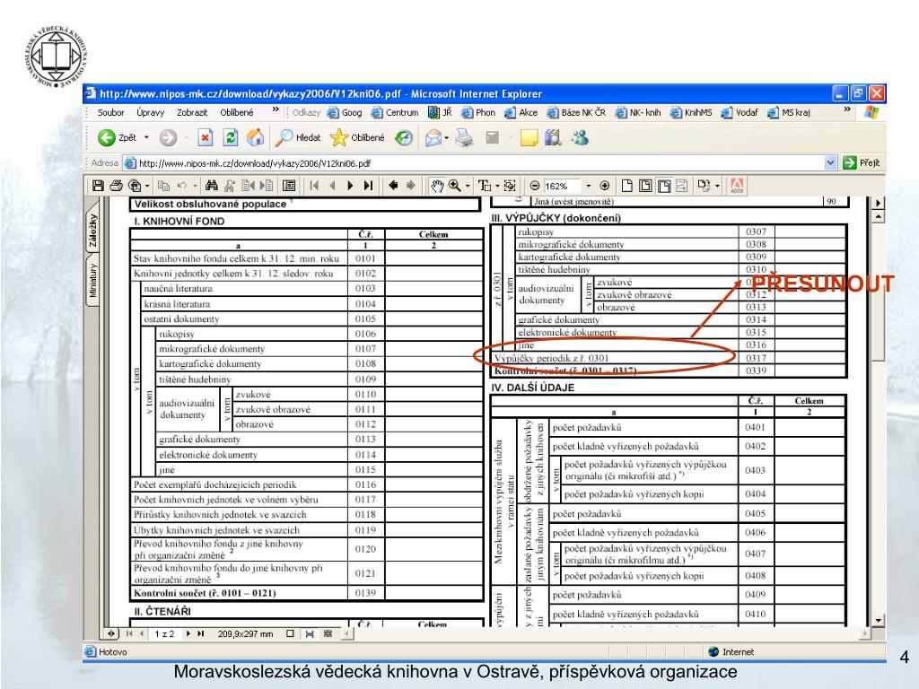Refresh the page with green arrows icon
The width and height of the screenshot is (919, 689).
click(231, 137)
